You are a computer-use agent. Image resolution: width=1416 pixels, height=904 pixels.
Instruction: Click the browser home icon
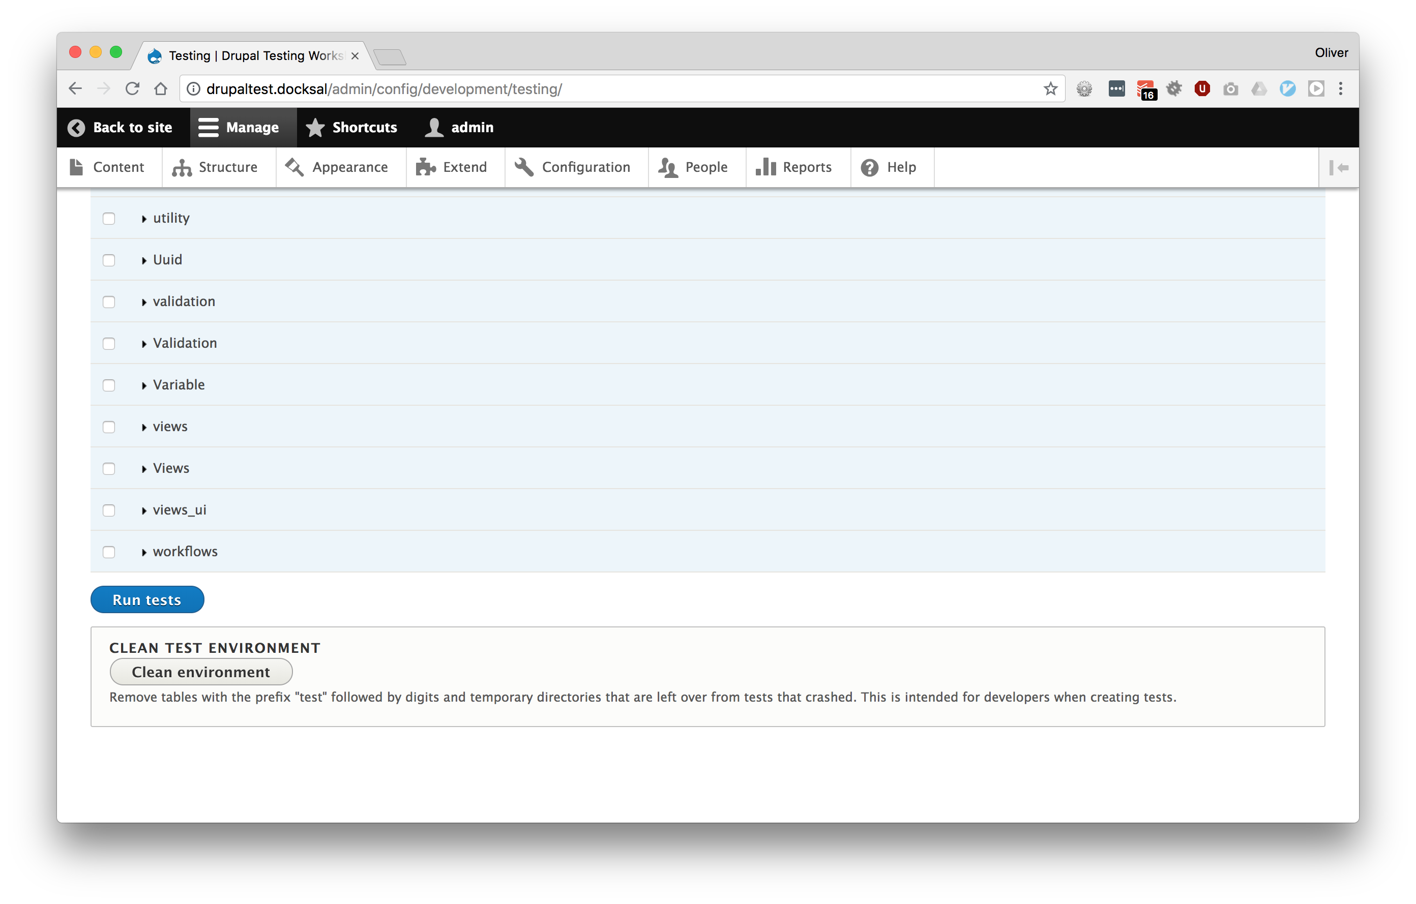[161, 89]
